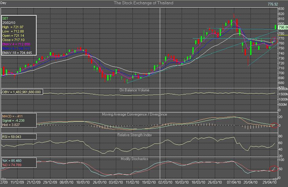This screenshot has height=187, width=288.
Task: Click the 776.92 value in the top corner
Action: click(273, 4)
